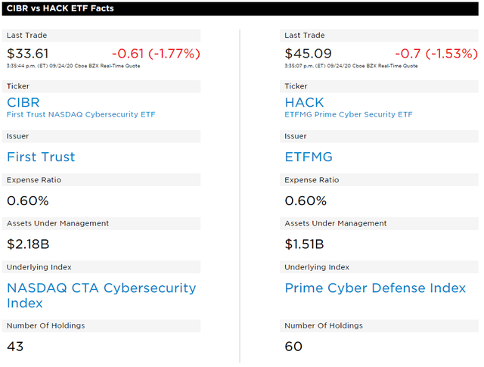Click ETFMG Prime Cyber Security ETF link

tap(348, 114)
